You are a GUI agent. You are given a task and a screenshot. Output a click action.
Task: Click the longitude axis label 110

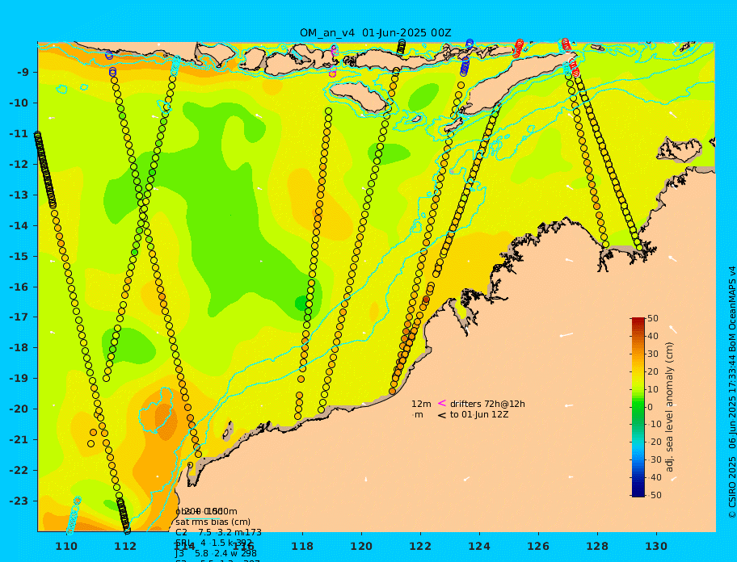click(x=66, y=547)
